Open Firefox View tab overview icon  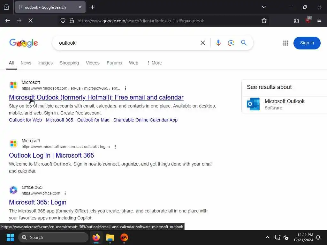6,7
